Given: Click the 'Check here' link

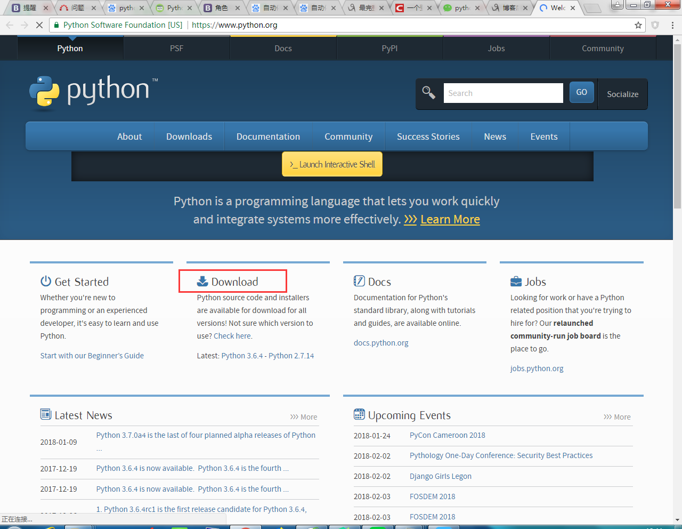Looking at the screenshot, I should (x=232, y=336).
